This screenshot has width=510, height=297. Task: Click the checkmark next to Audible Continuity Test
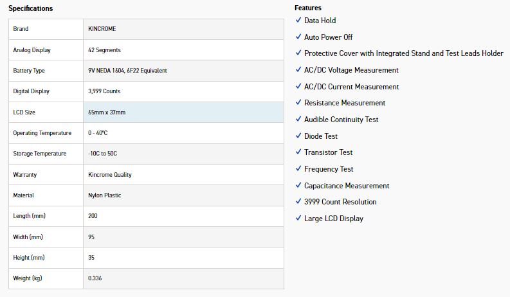click(x=298, y=120)
